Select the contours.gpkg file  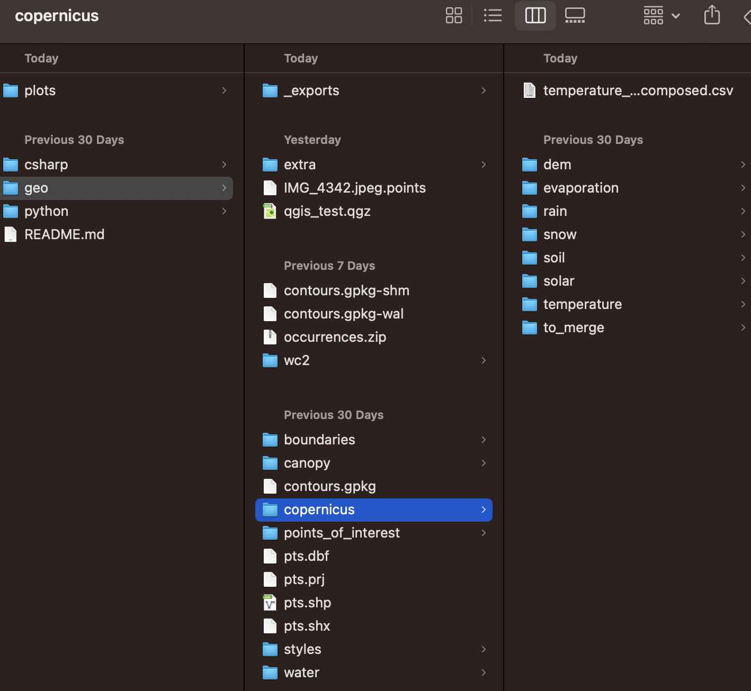(329, 486)
